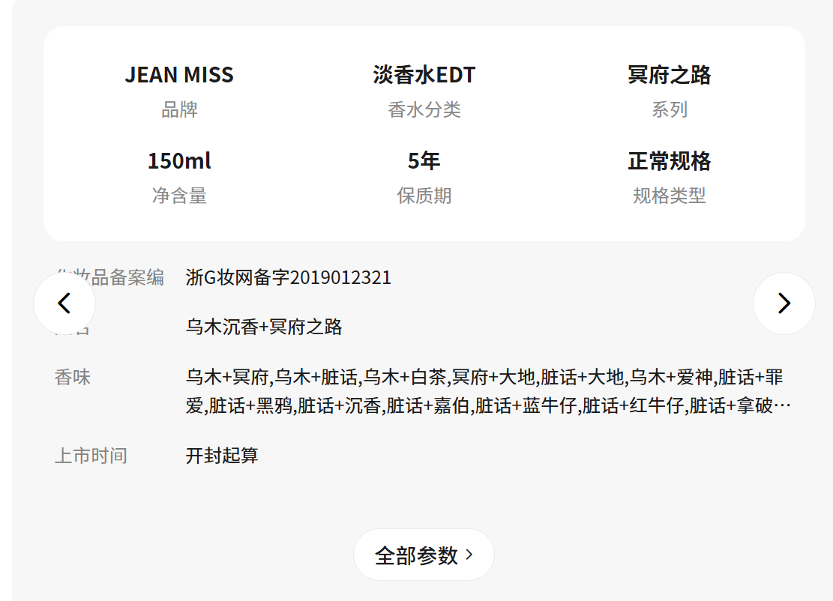Click the 150ml net content value
The image size is (833, 601).
click(179, 161)
